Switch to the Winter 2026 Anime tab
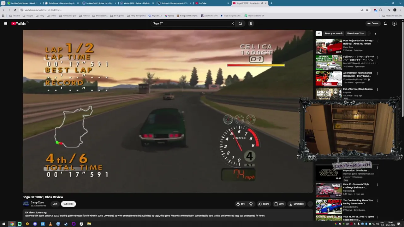 (x=137, y=3)
